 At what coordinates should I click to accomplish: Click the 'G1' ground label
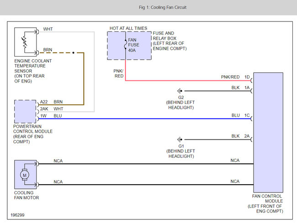coord(181,146)
